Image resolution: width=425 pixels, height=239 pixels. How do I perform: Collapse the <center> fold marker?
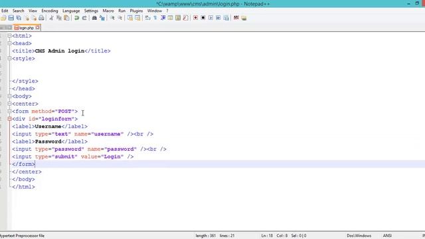[9, 104]
